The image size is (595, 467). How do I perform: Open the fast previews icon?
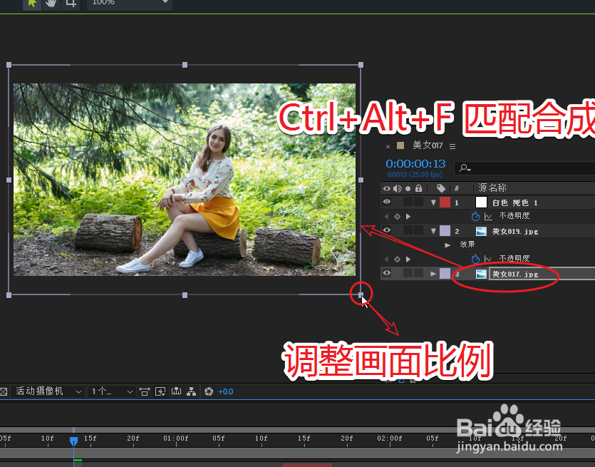(x=160, y=391)
